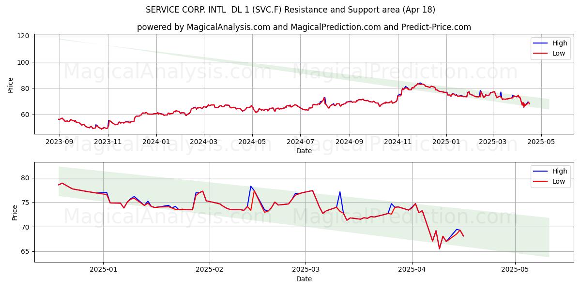Click the top chart x-axis label 2024-11

[x=398, y=143]
